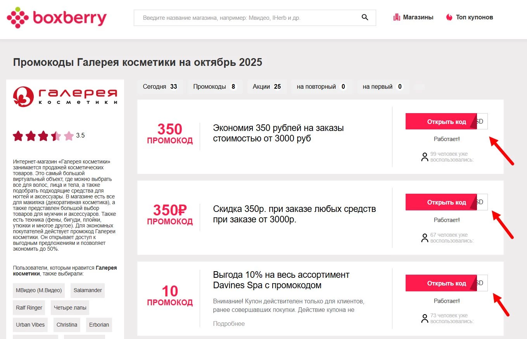
Task: Expand Подробнее on Davines Spa coupon
Action: click(229, 324)
